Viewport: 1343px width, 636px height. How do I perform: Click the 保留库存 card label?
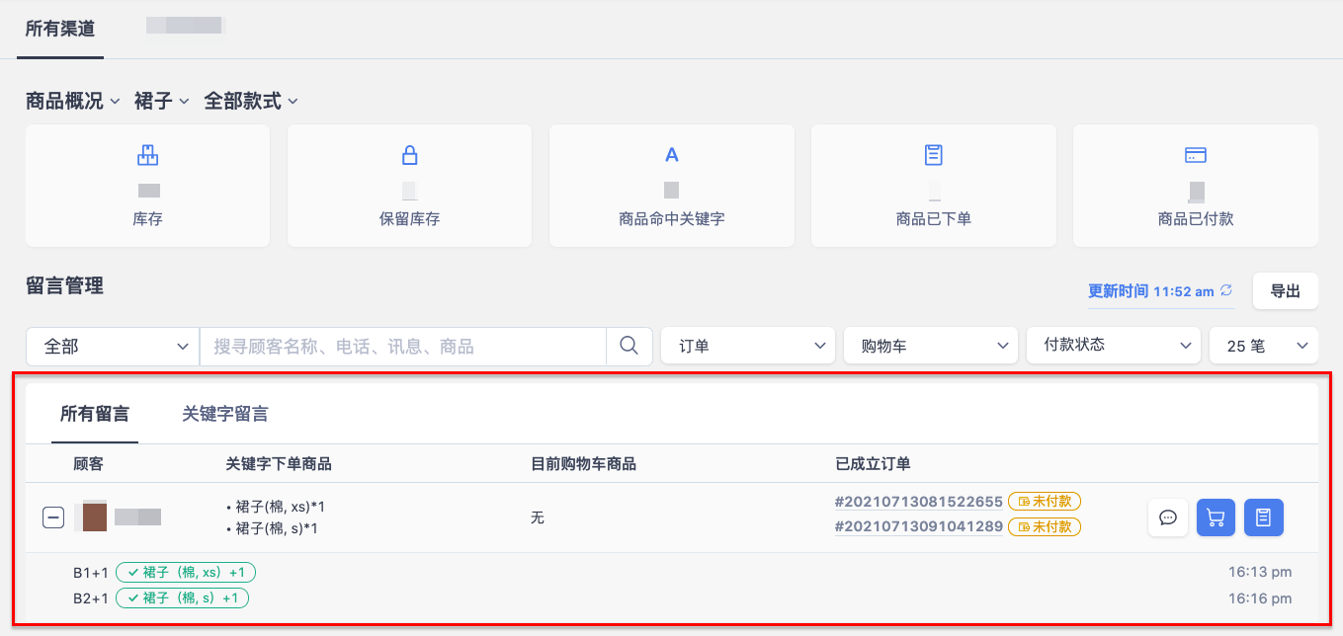[409, 219]
